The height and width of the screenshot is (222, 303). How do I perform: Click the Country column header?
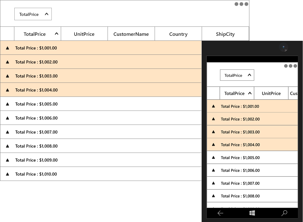point(178,34)
